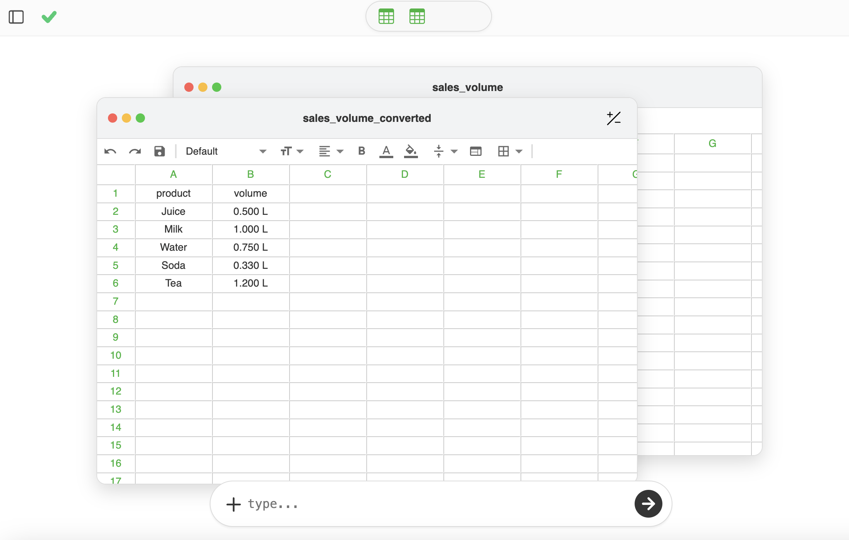This screenshot has width=849, height=540.
Task: Select the 'Water' cell
Action: (x=174, y=247)
